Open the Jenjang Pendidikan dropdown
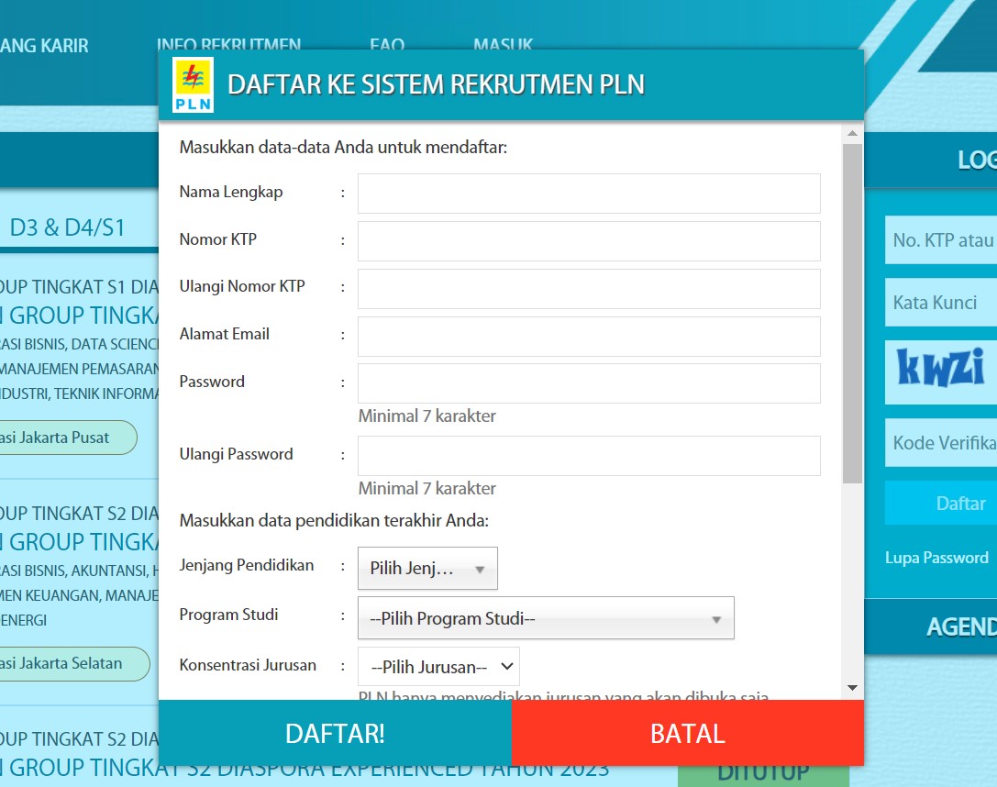 [x=427, y=569]
